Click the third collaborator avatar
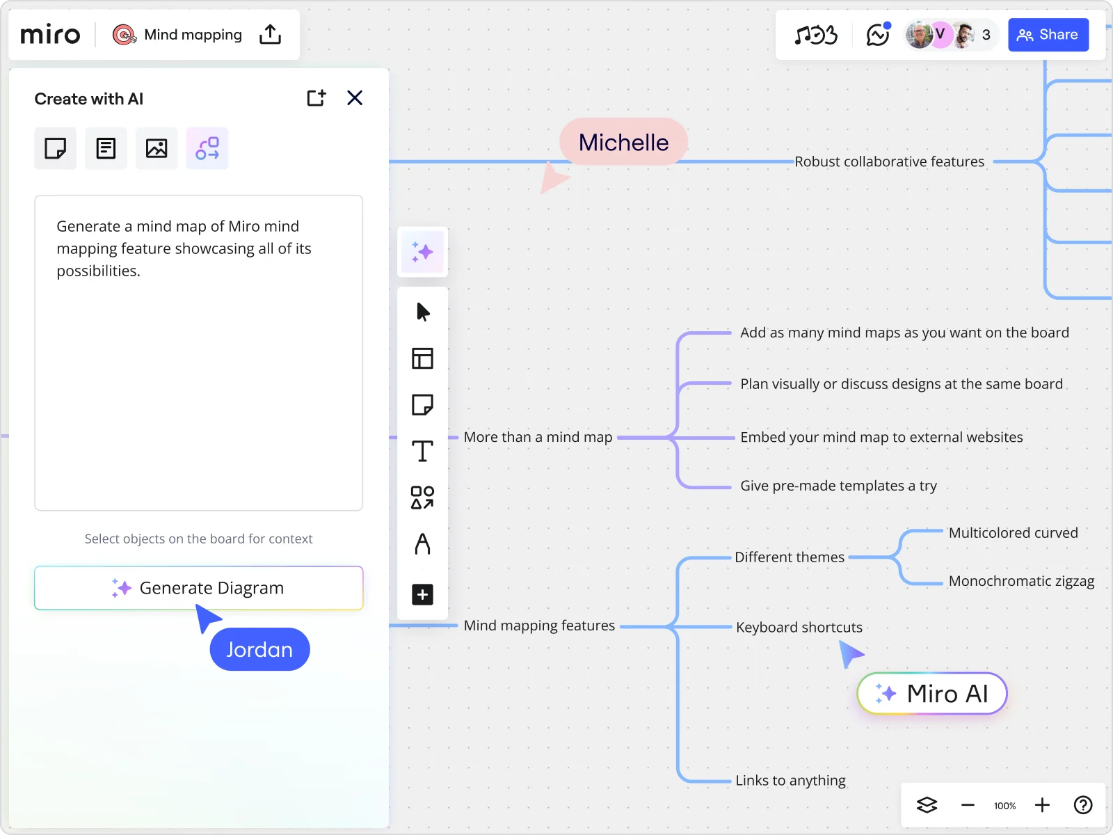Screen dimensions: 1113x835 tap(963, 35)
